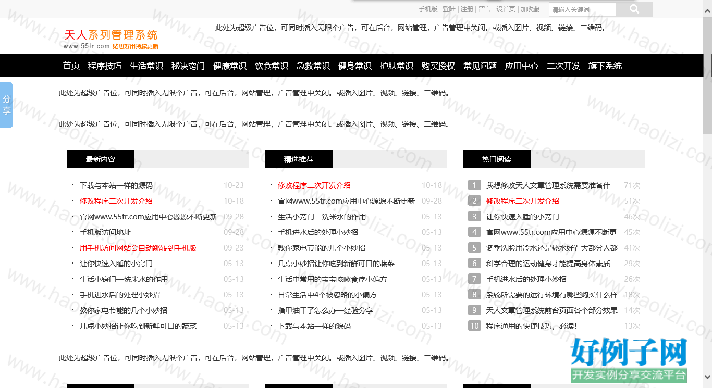Open the 留言 message link
Viewport: 712px width, 388px height.
pos(485,9)
